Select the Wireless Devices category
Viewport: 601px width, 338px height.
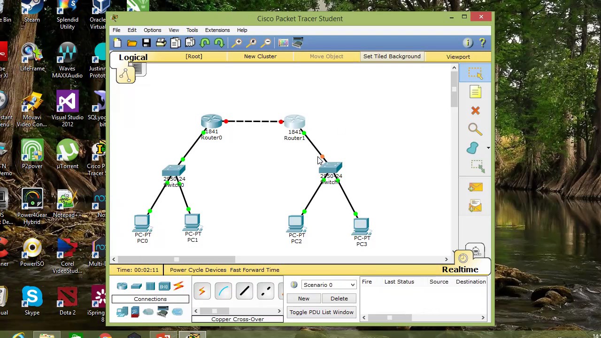pos(164,286)
